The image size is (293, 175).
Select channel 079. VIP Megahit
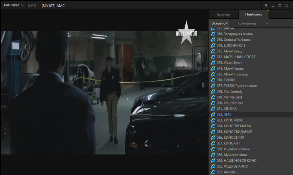click(x=251, y=97)
